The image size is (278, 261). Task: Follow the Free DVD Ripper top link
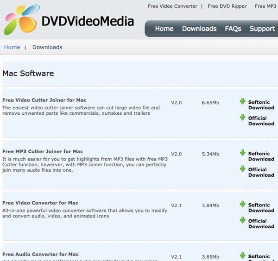coord(227,6)
